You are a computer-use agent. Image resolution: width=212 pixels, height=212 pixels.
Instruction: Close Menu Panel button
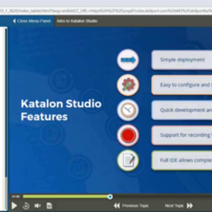pos(27,21)
